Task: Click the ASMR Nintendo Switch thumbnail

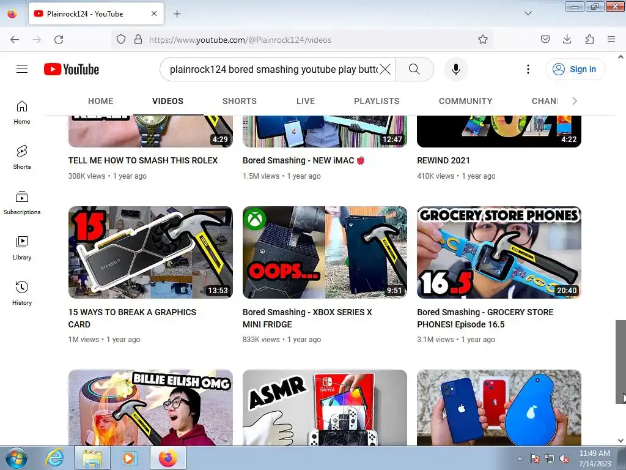Action: click(x=325, y=408)
